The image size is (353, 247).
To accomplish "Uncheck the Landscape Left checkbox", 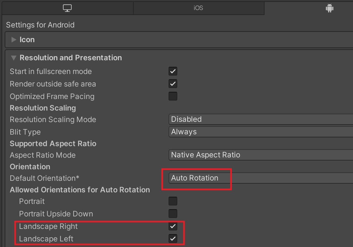I will tap(173, 239).
